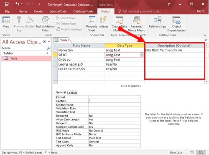Click Rename/Delete Macro icon
Image resolution: width=209 pixels, height=155 pixels.
coord(136,20)
